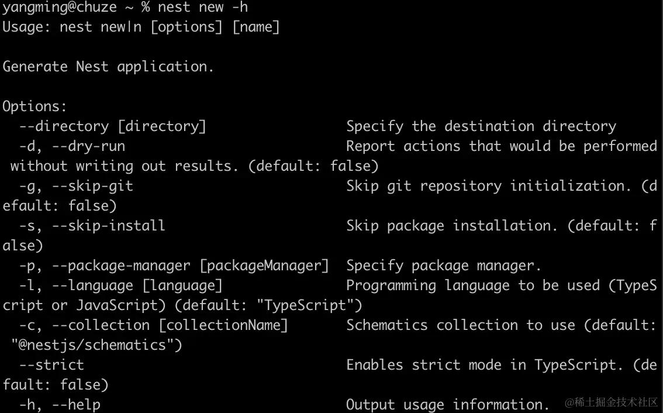Click 'Specify package manager.' description
Image resolution: width=663 pixels, height=413 pixels.
point(444,266)
